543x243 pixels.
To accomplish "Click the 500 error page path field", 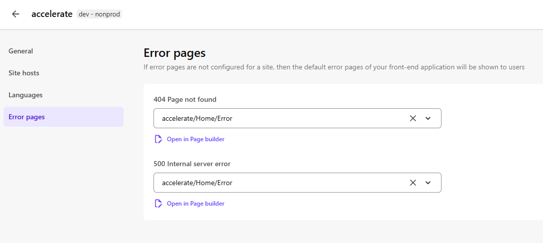I will (280, 183).
